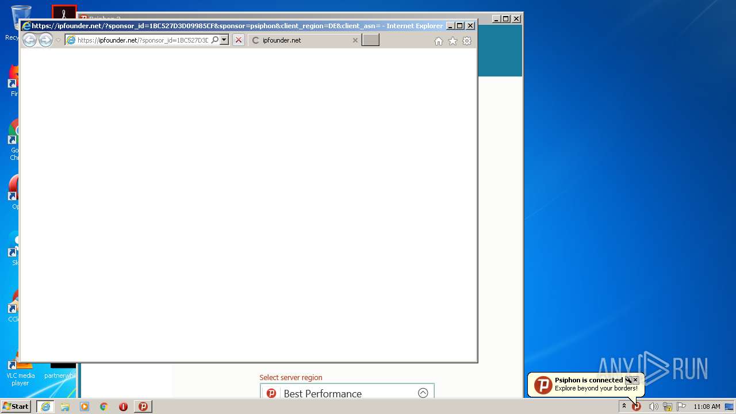The width and height of the screenshot is (736, 414).
Task: Click the Psiphon system tray icon
Action: tap(637, 407)
